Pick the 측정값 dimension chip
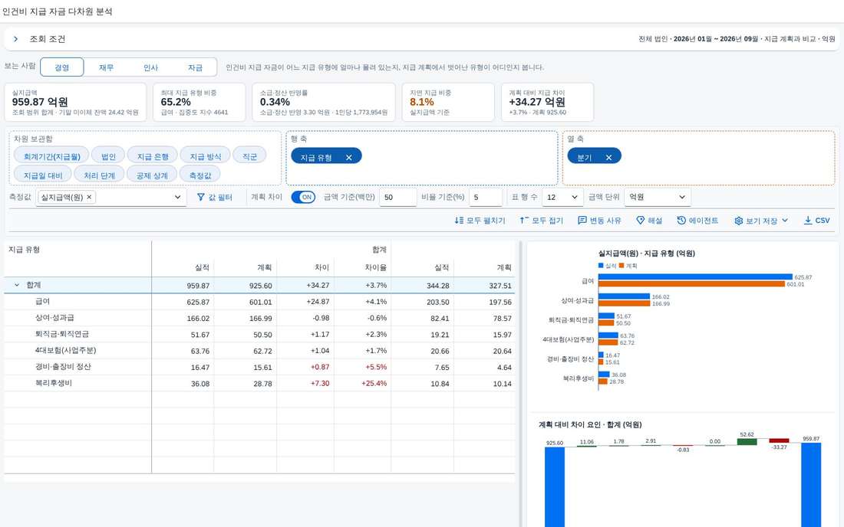844x527 pixels. pyautogui.click(x=200, y=175)
